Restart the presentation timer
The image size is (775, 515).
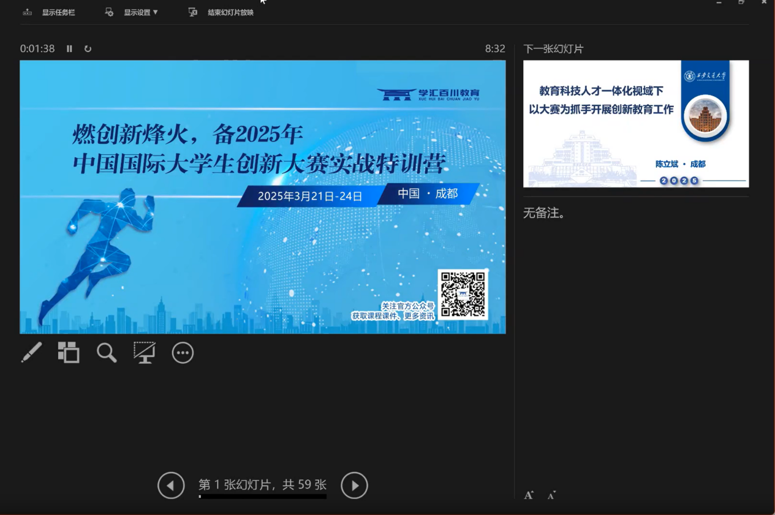pos(88,49)
